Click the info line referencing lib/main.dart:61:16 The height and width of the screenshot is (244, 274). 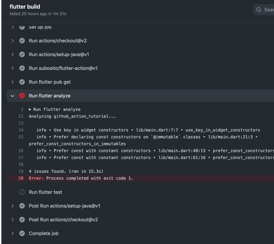tap(155, 158)
